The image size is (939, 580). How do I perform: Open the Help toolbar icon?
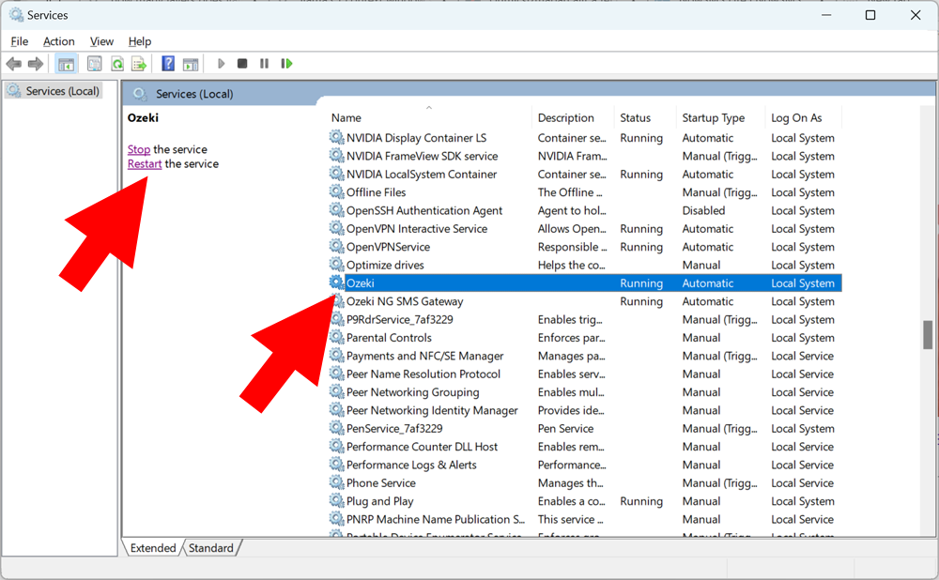click(168, 64)
